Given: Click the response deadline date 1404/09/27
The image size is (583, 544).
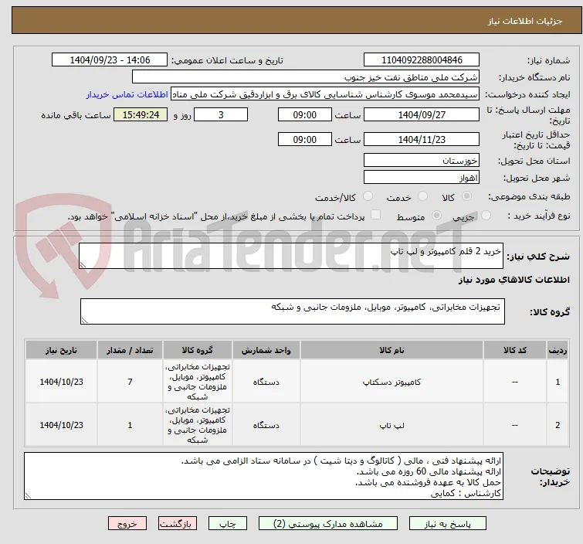Looking at the screenshot, I should click(x=422, y=114).
